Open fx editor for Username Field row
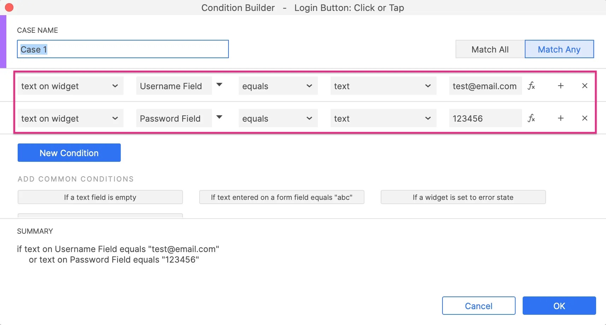The image size is (606, 325). point(531,86)
